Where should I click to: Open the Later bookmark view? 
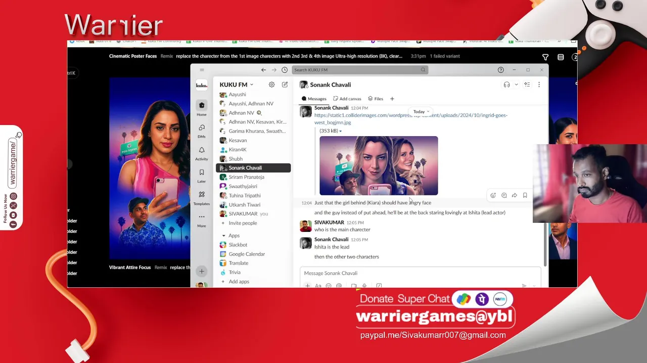pos(201,175)
